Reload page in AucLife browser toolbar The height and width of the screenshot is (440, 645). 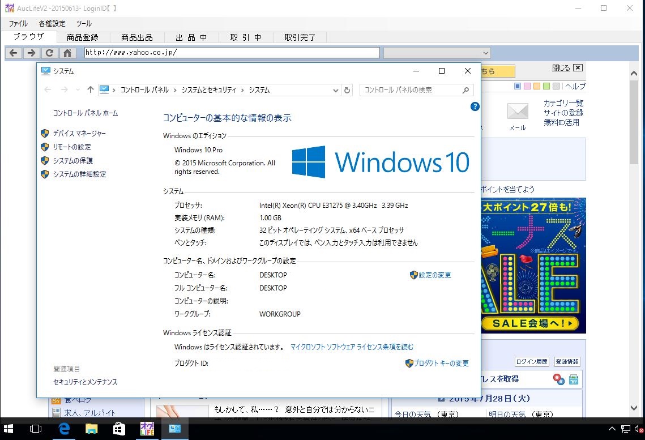point(49,53)
